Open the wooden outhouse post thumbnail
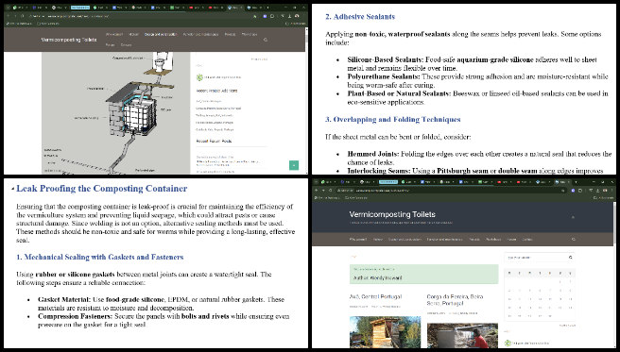Image resolution: width=620 pixels, height=352 pixels. pyautogui.click(x=385, y=332)
